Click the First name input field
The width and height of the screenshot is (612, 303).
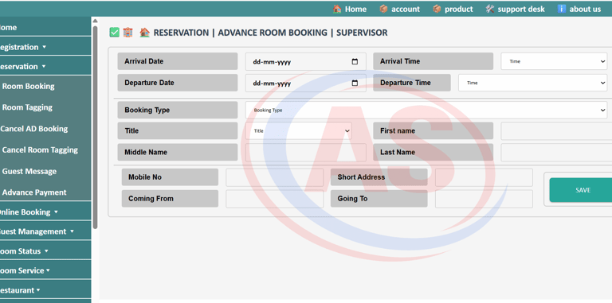tap(556, 131)
